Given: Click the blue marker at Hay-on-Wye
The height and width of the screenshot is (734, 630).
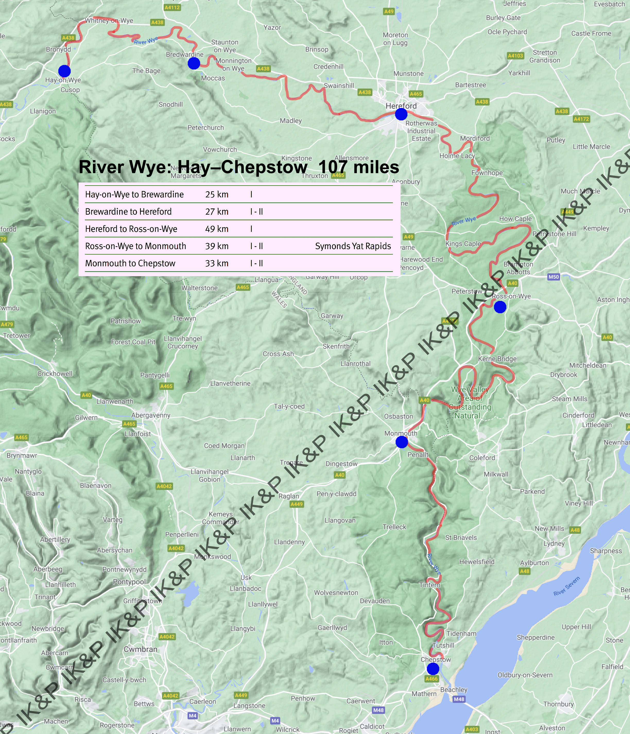Looking at the screenshot, I should tap(64, 71).
